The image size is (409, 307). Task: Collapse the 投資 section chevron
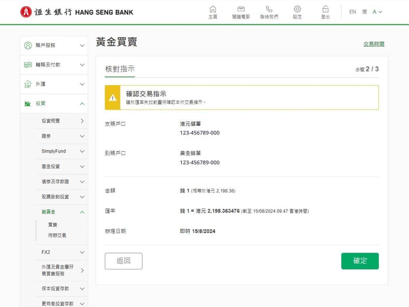point(82,104)
